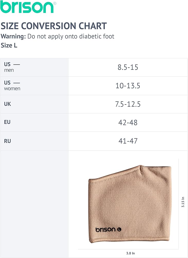Select the US women row label
Viewport: 188px width, 258px height.
click(x=12, y=85)
